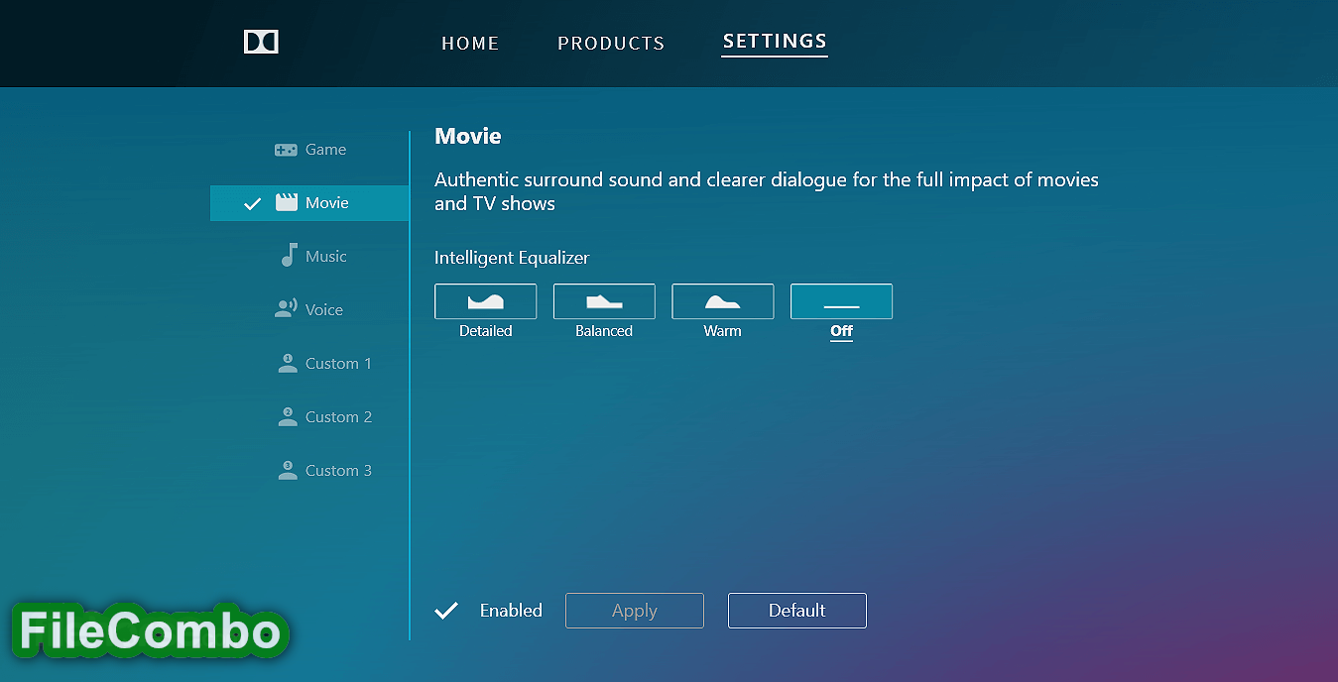
Task: Click the Dolby logo in the header
Action: click(260, 42)
